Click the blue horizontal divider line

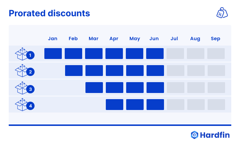click(x=120, y=125)
